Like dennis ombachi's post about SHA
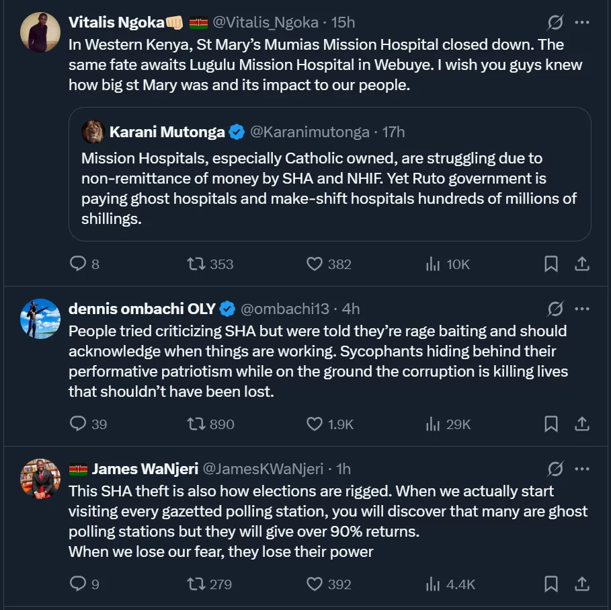 (x=315, y=424)
